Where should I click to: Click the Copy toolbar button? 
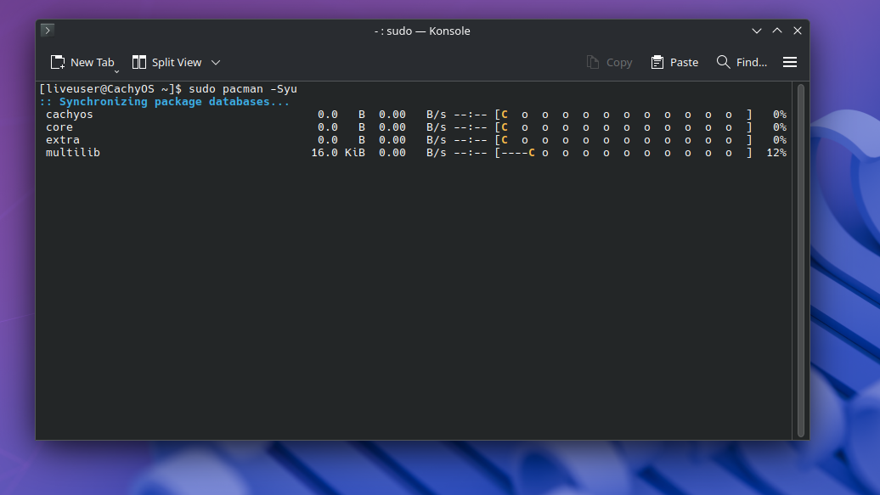(x=610, y=62)
